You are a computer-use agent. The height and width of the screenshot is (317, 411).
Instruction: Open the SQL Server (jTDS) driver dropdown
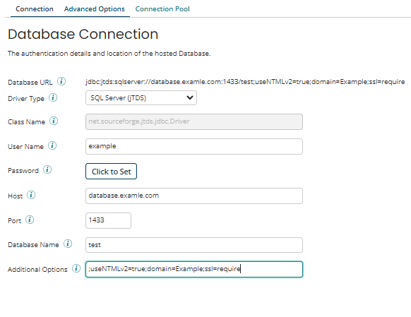click(x=141, y=98)
